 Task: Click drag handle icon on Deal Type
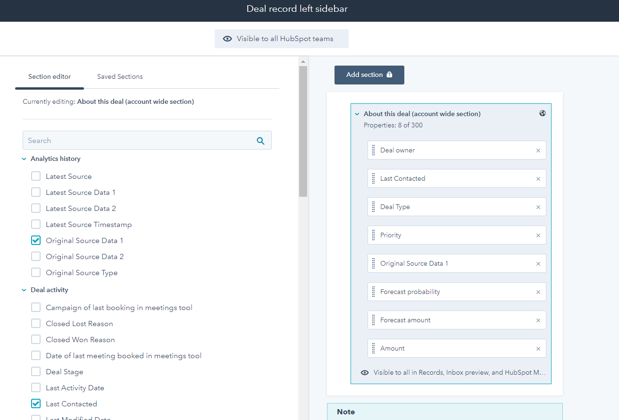(374, 207)
